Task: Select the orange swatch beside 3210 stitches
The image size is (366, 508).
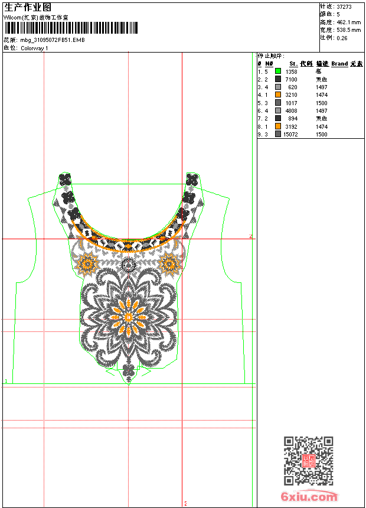Action: coord(278,95)
